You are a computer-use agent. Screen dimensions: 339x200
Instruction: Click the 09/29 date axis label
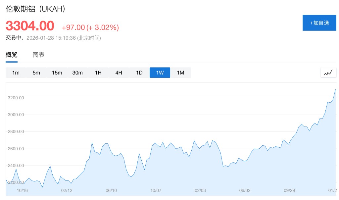click(x=289, y=190)
